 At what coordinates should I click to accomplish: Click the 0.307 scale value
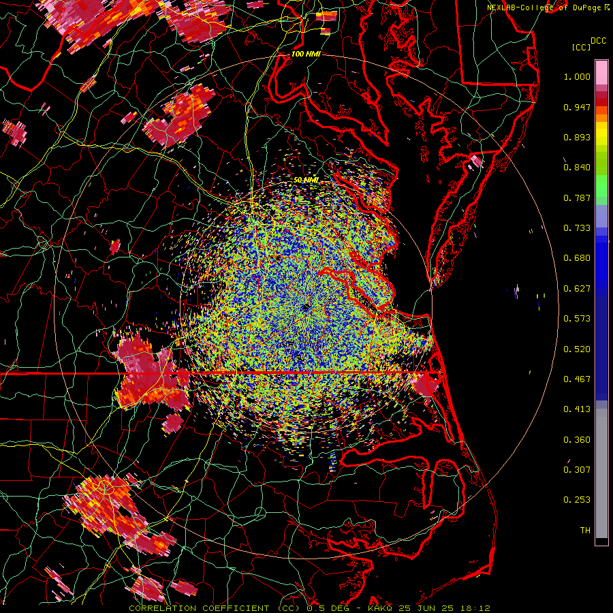[577, 470]
